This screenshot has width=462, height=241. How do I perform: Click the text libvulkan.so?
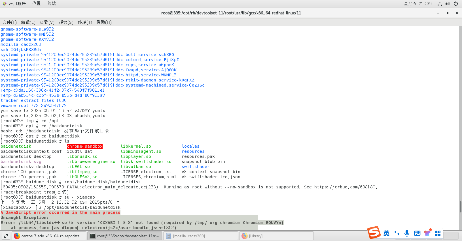tap(136, 167)
